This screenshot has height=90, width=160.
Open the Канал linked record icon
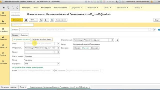click(x=56, y=70)
